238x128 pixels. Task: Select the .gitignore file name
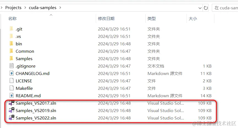pos(26,66)
